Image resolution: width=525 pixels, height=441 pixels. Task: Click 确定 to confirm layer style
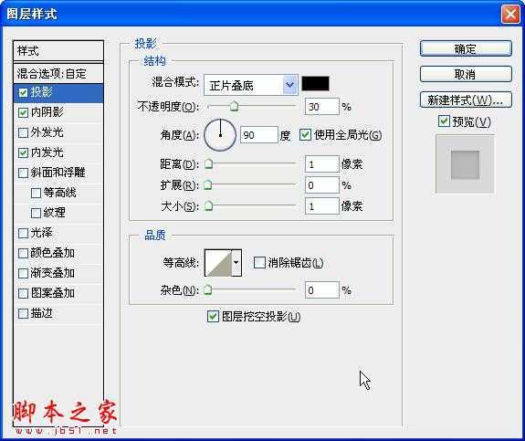466,49
